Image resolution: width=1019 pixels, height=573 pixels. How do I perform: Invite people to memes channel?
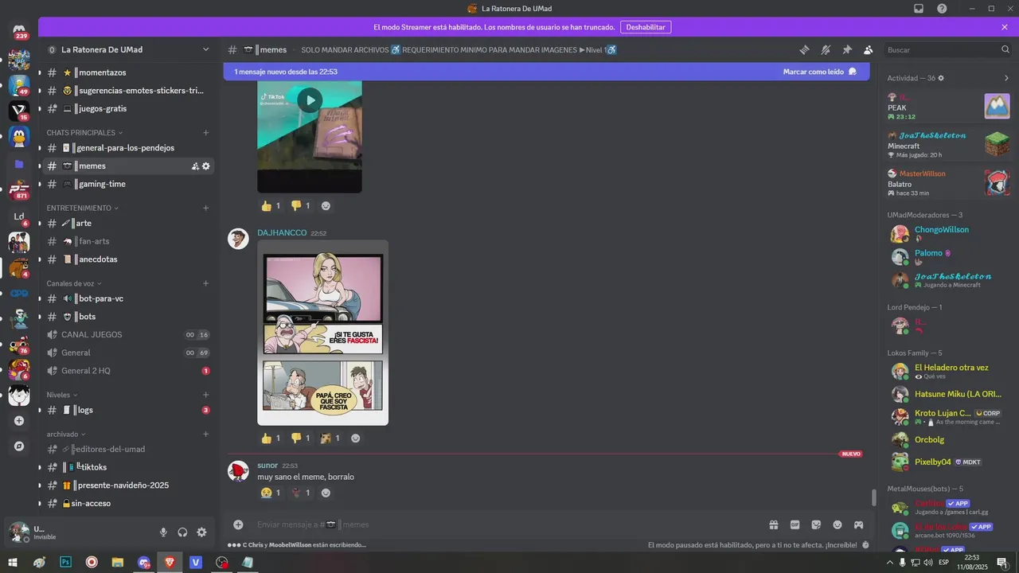click(195, 166)
